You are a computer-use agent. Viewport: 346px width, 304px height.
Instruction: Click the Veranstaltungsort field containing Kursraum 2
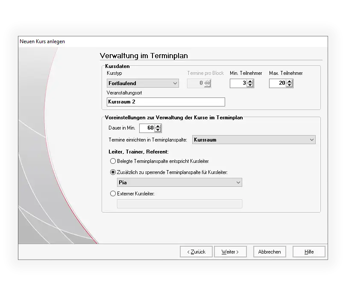(x=166, y=102)
